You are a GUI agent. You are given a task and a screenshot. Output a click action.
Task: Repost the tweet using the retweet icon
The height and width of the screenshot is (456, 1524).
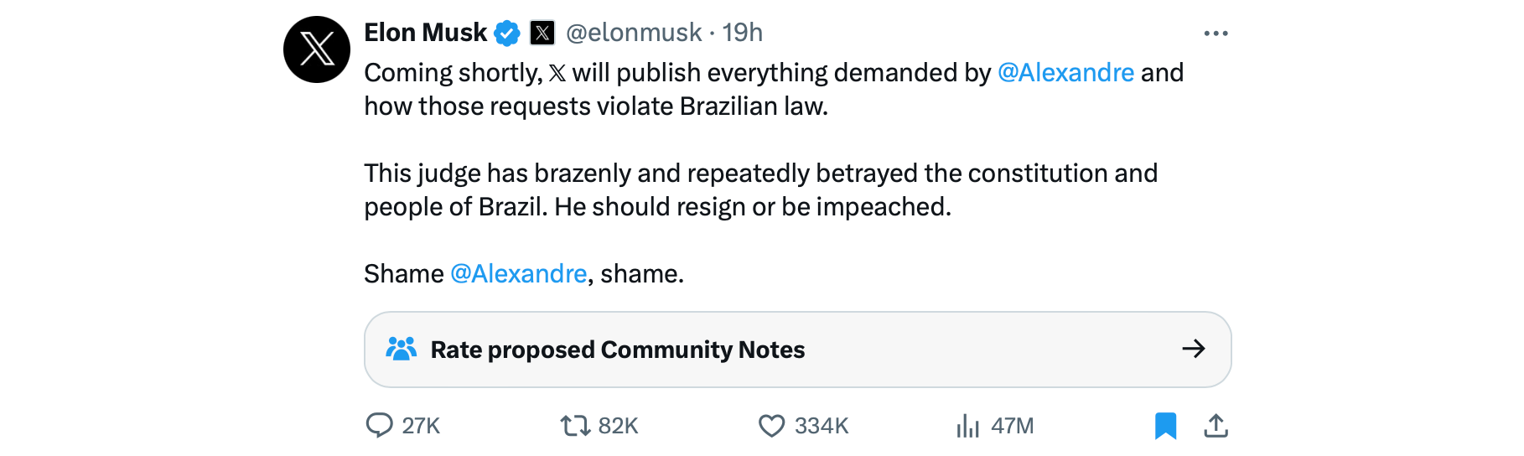(x=575, y=426)
